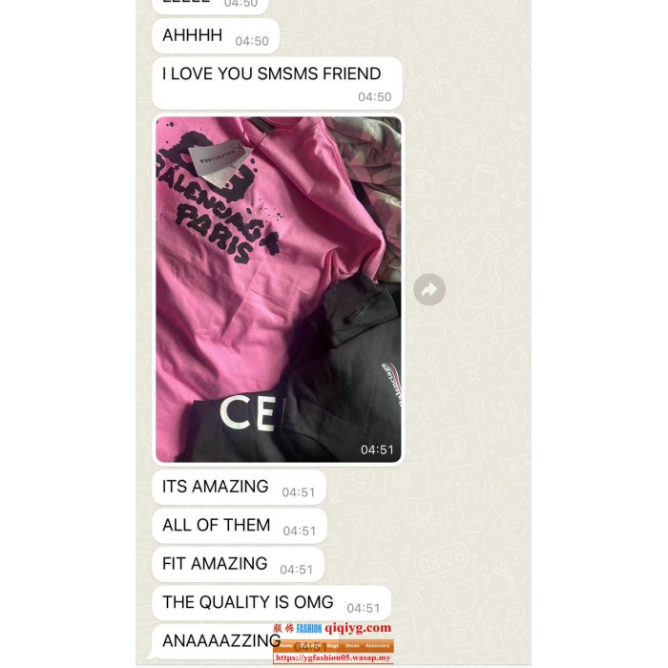Click the 04:51 timestamp on the photo
The width and height of the screenshot is (668, 668).
(377, 449)
